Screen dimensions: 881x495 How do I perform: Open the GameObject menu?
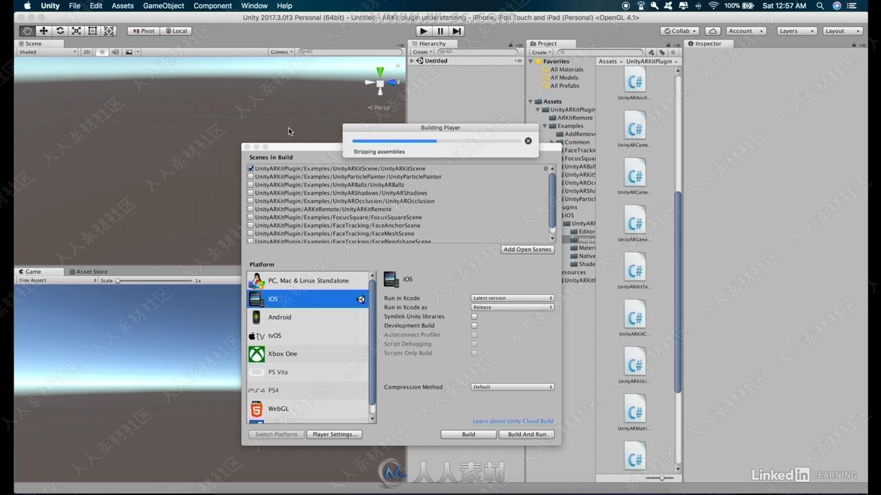164,5
